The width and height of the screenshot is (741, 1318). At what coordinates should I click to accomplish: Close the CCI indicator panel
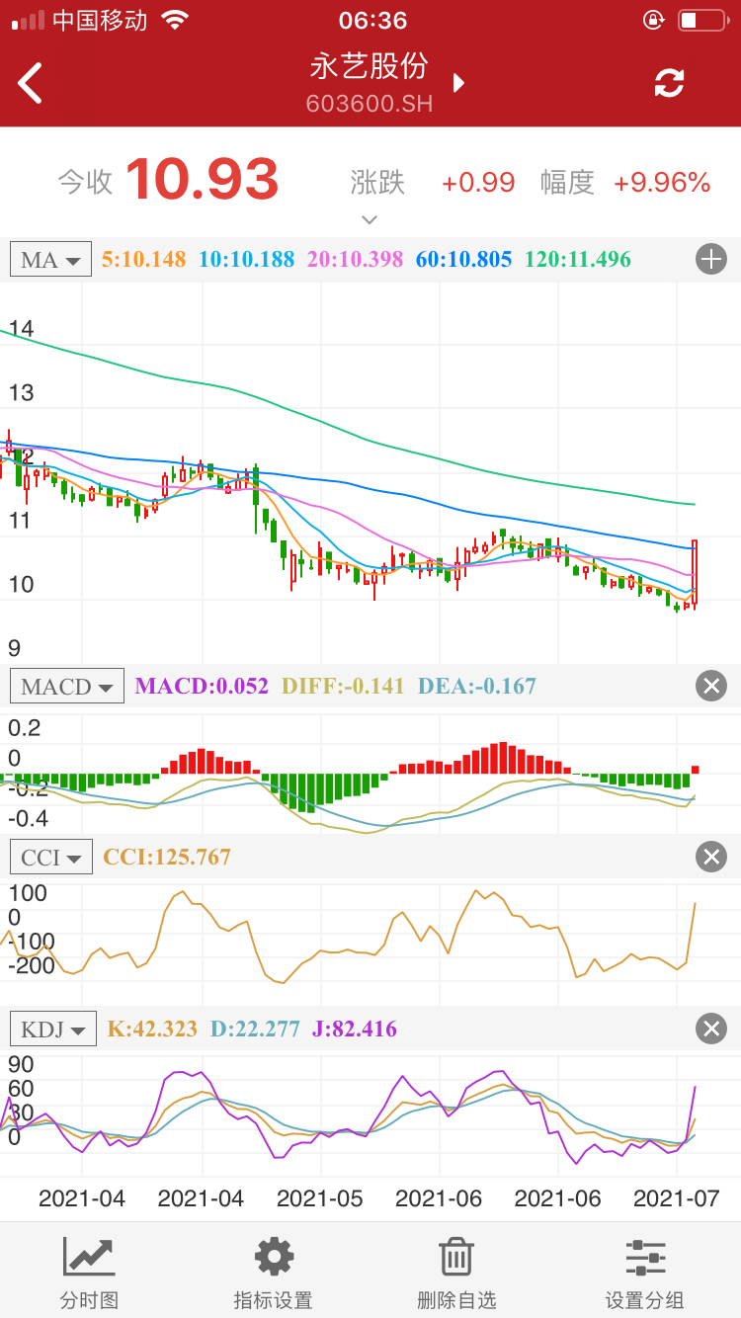(710, 857)
